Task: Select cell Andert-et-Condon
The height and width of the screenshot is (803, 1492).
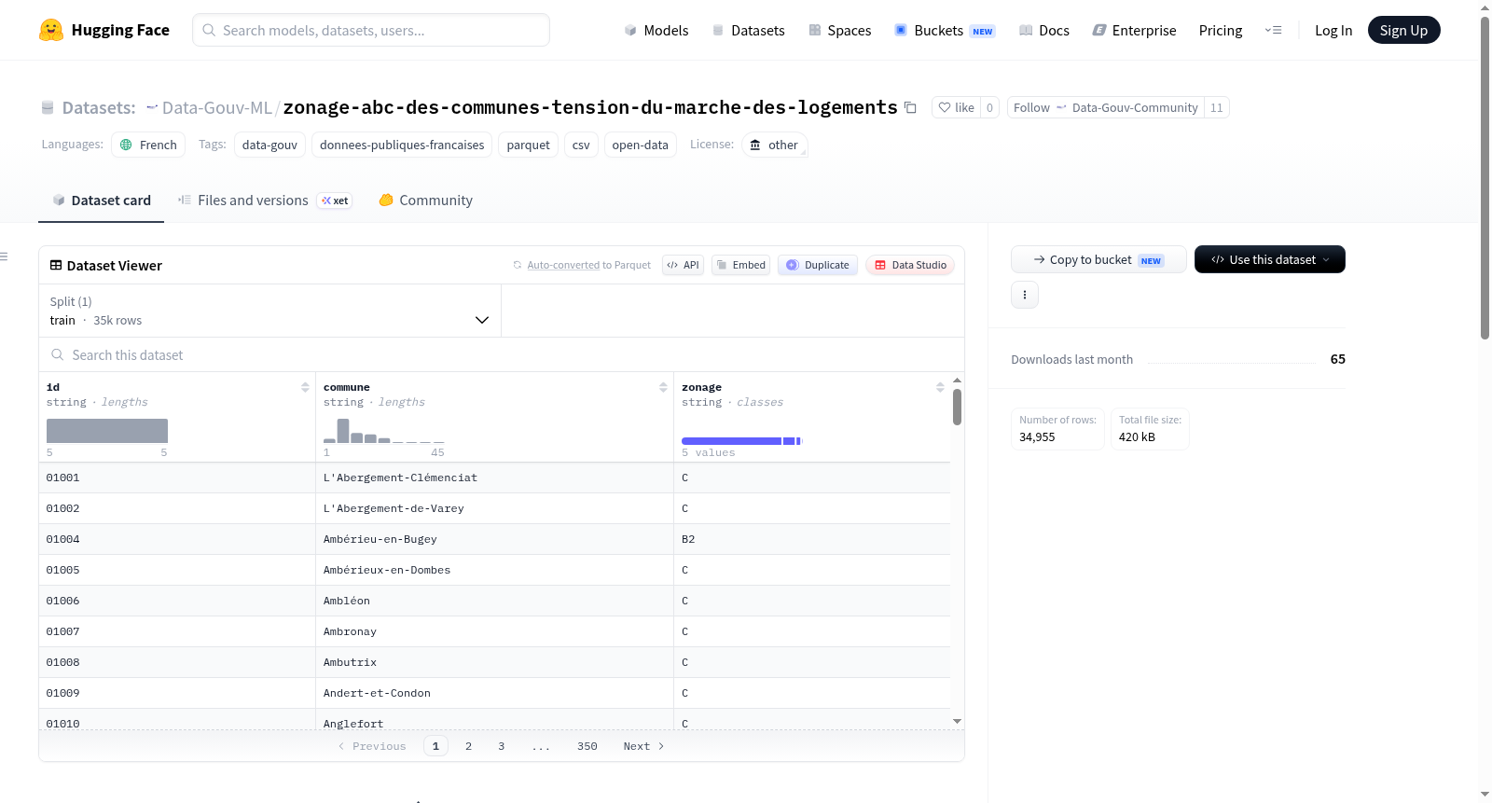Action: pyautogui.click(x=494, y=693)
